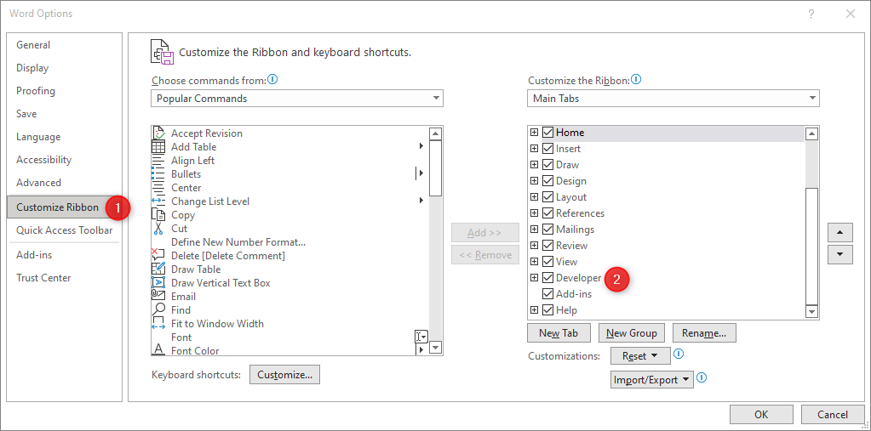Expand the Help tab tree node
The width and height of the screenshot is (871, 431).
click(x=535, y=310)
